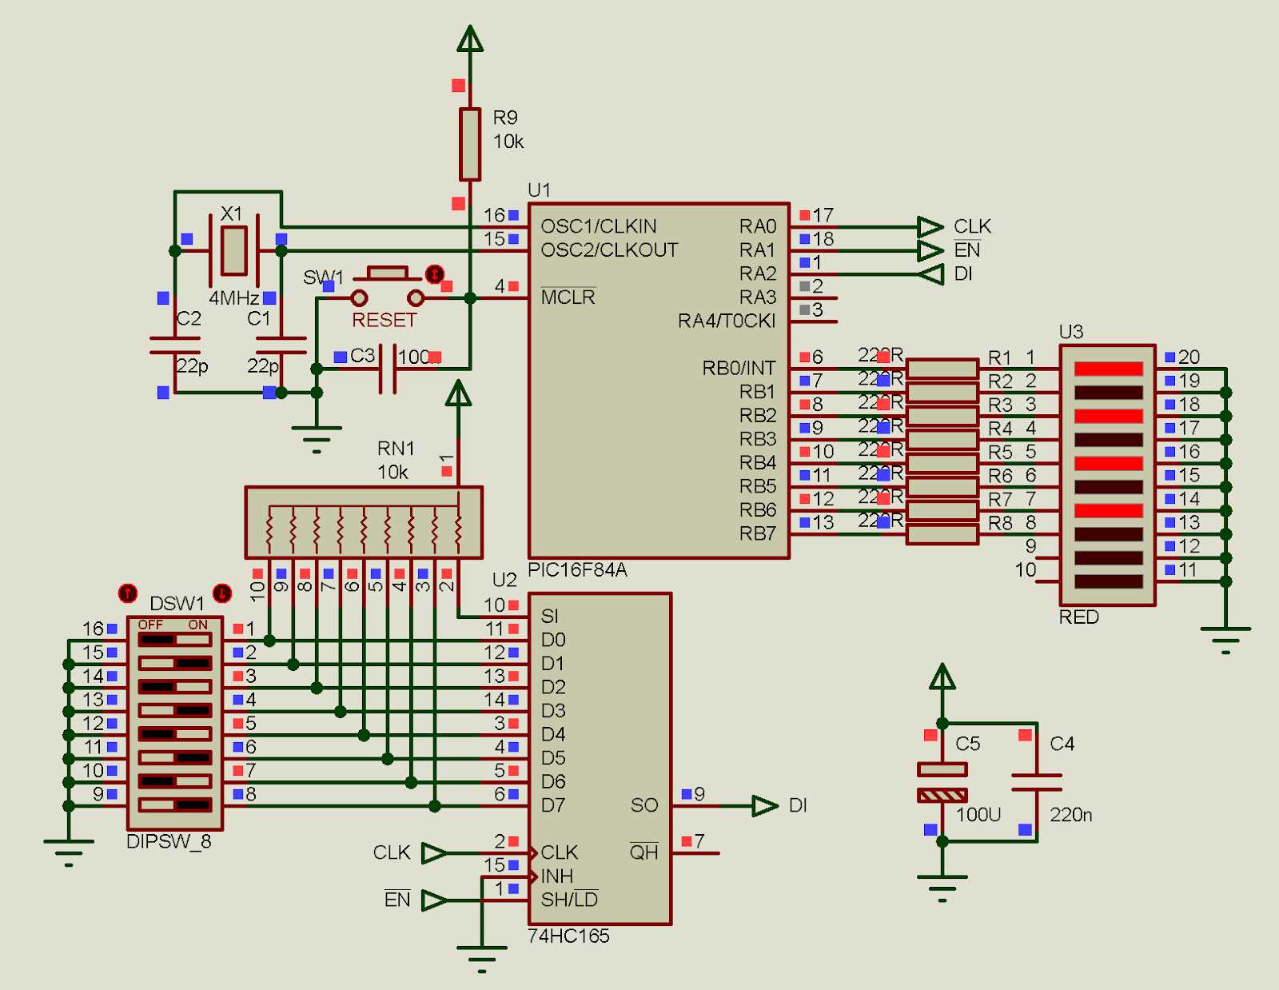Click the RA4/T0CKI pin label
Viewport: 1279px width, 990px height.
pyautogui.click(x=727, y=321)
